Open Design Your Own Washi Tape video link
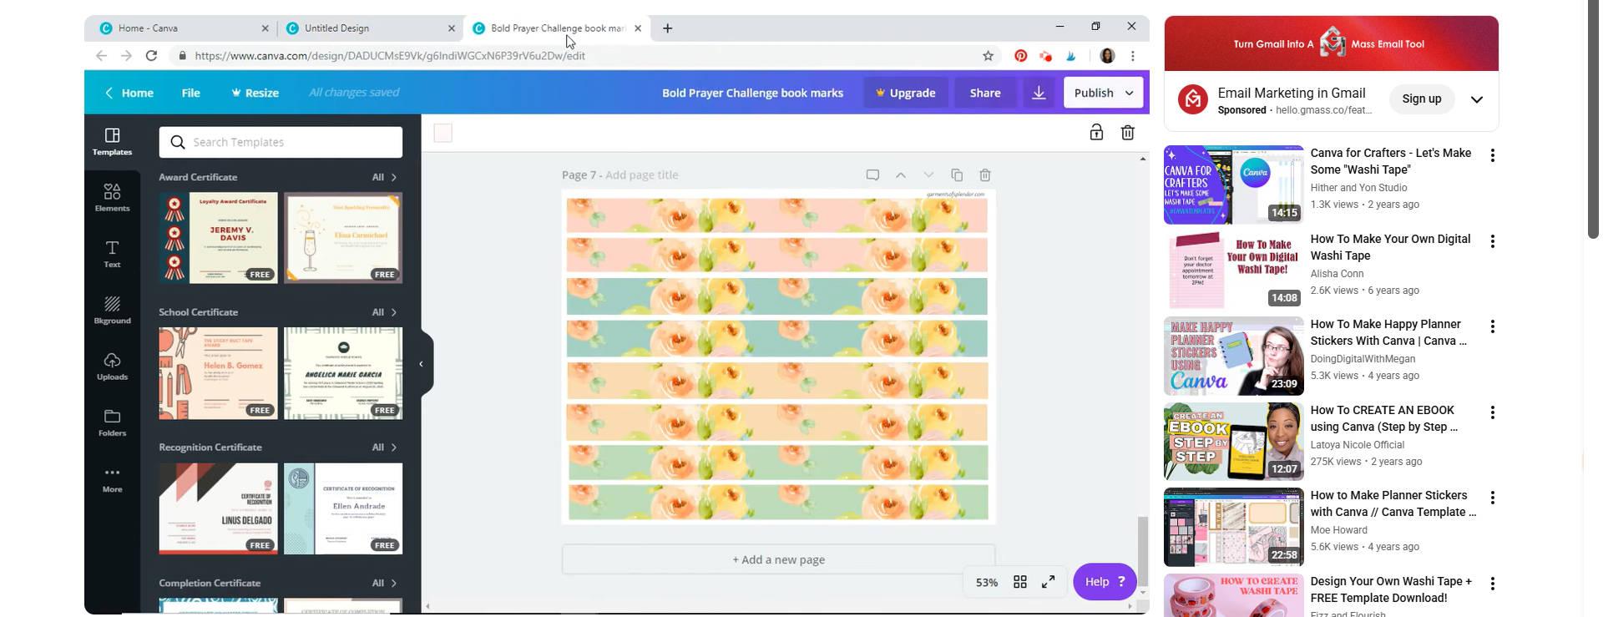The height and width of the screenshot is (617, 1603). [x=1391, y=589]
